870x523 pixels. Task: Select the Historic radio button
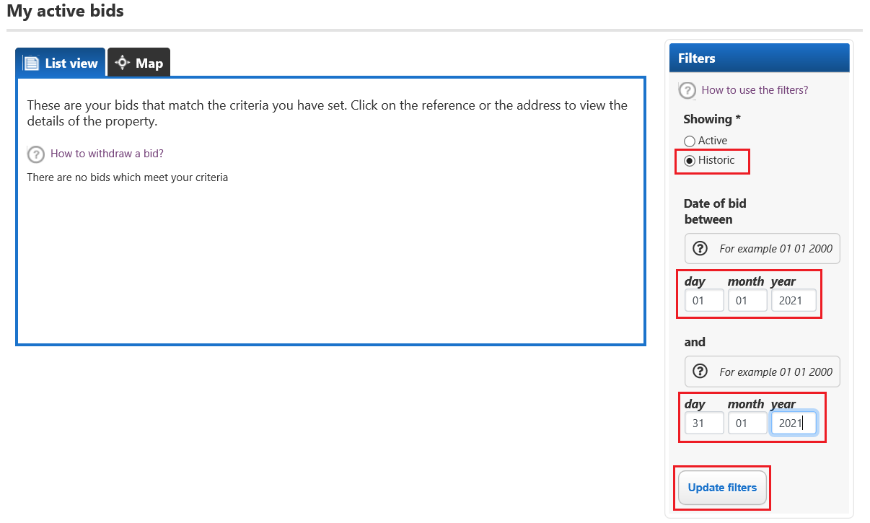coord(690,161)
